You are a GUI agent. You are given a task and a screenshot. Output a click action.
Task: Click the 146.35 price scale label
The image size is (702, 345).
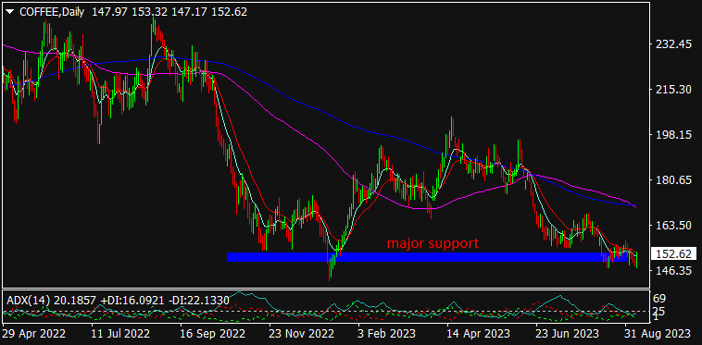tap(675, 270)
